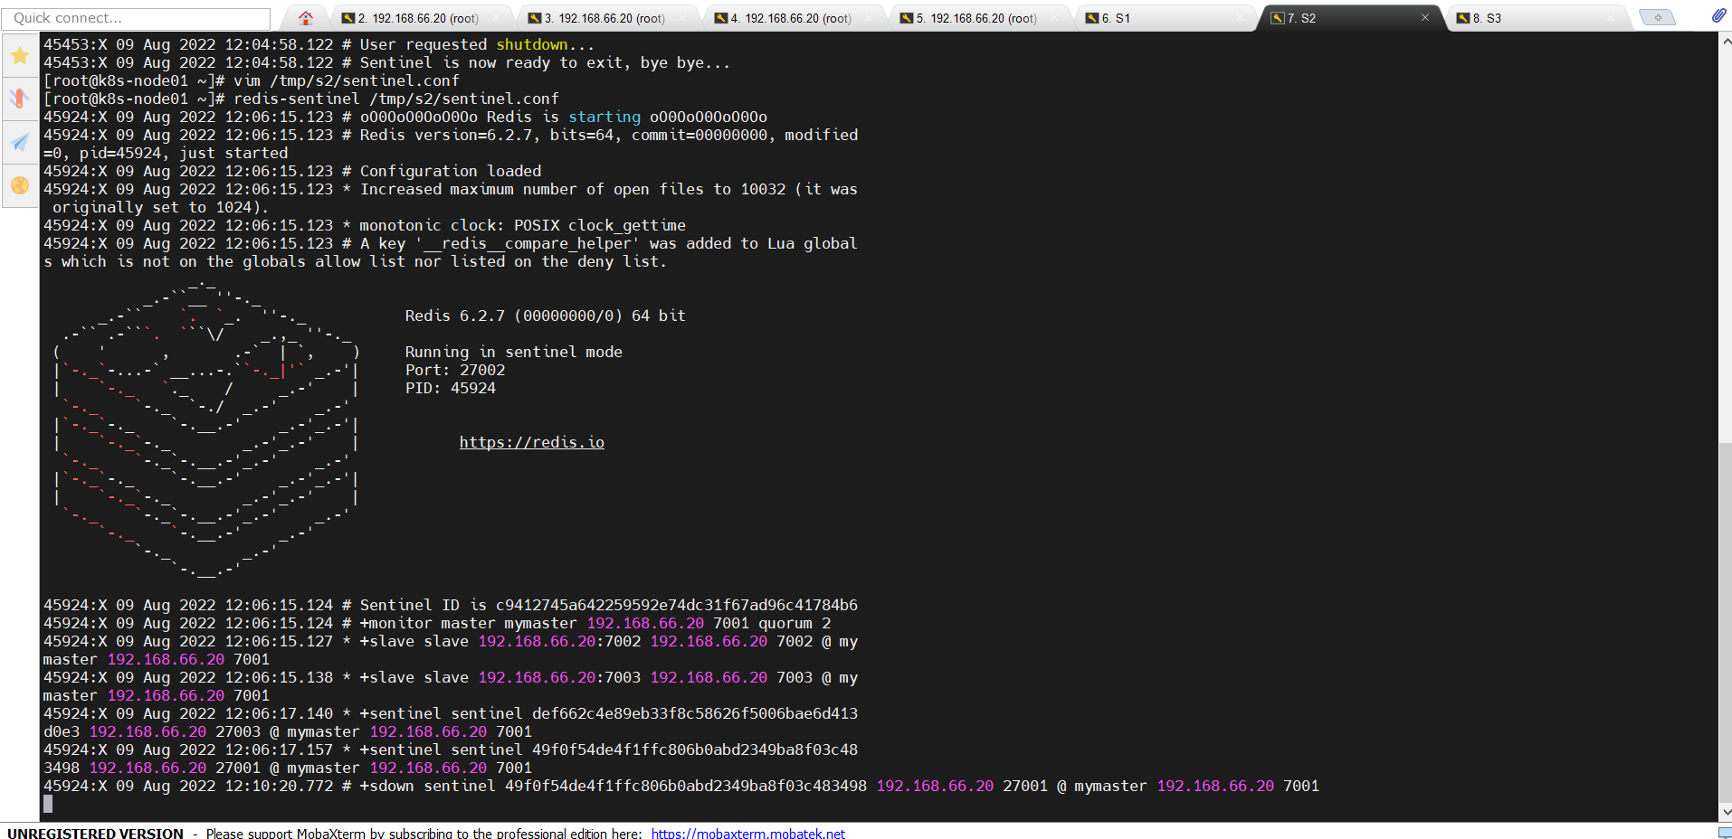1732x839 pixels.
Task: Click the yellow 'shutdown' word
Action: point(532,44)
